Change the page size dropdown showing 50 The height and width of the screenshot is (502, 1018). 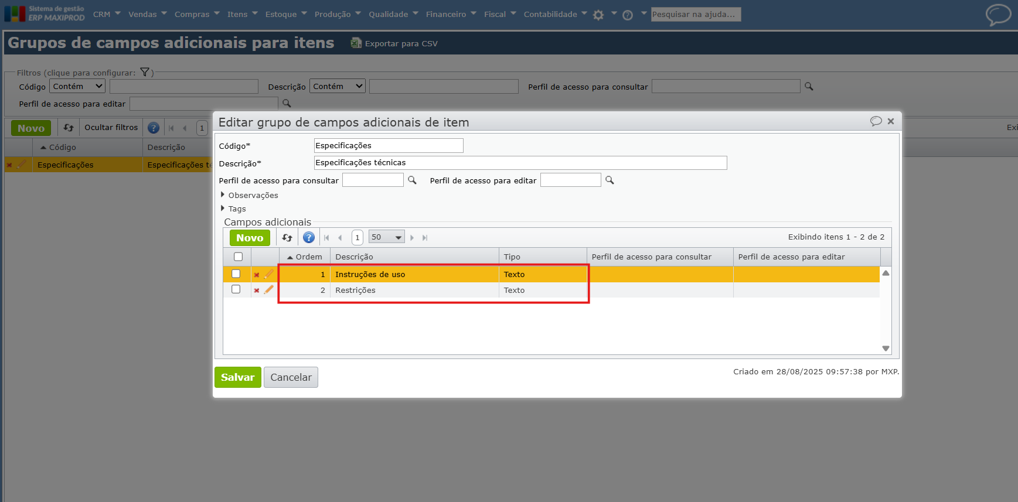(x=387, y=237)
